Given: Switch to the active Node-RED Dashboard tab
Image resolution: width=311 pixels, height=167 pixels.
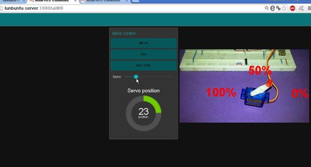Looking at the screenshot, I should click(x=52, y=1).
